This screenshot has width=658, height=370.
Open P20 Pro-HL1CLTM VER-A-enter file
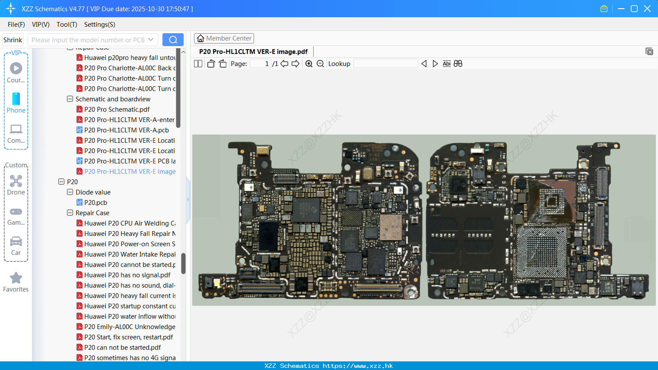pyautogui.click(x=126, y=119)
